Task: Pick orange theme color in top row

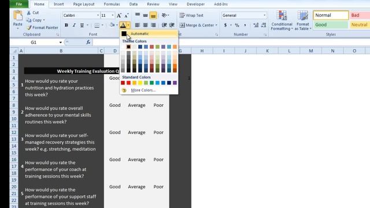Action: [175, 47]
